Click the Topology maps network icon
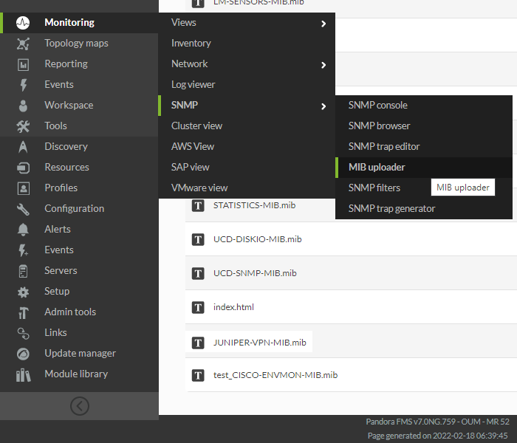517x443 pixels. click(23, 44)
